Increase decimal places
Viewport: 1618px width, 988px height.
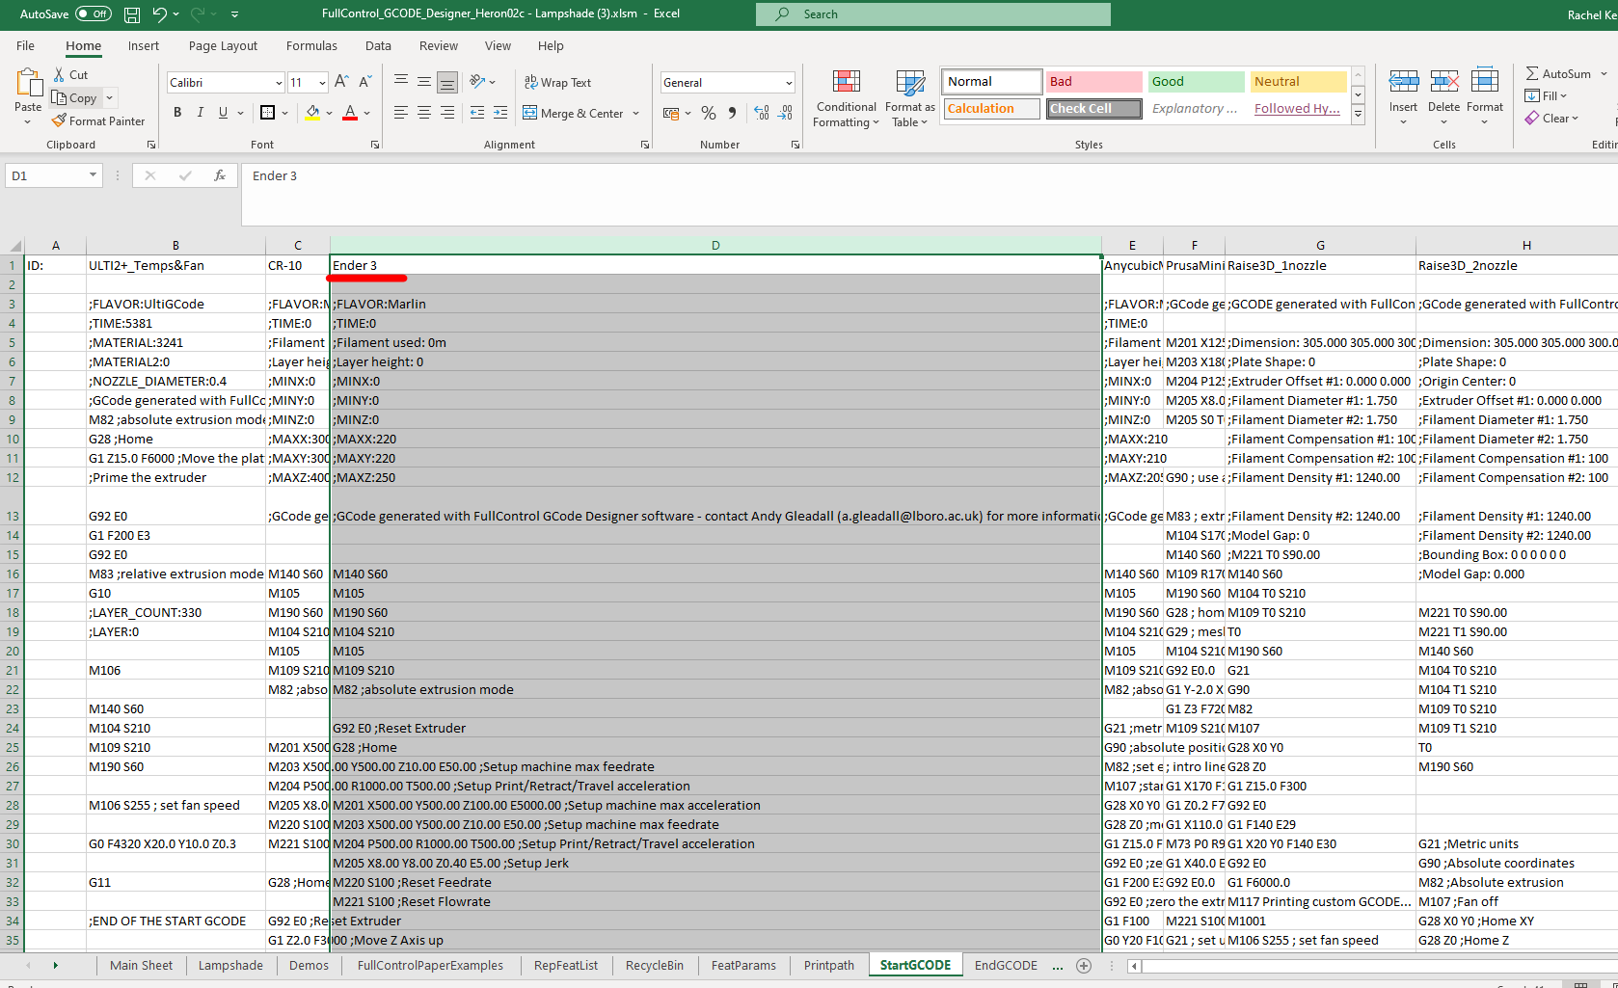[x=762, y=113]
